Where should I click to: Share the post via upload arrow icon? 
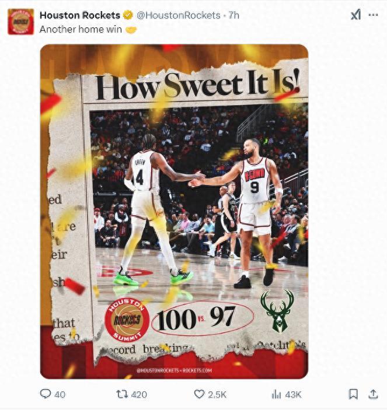(x=373, y=394)
